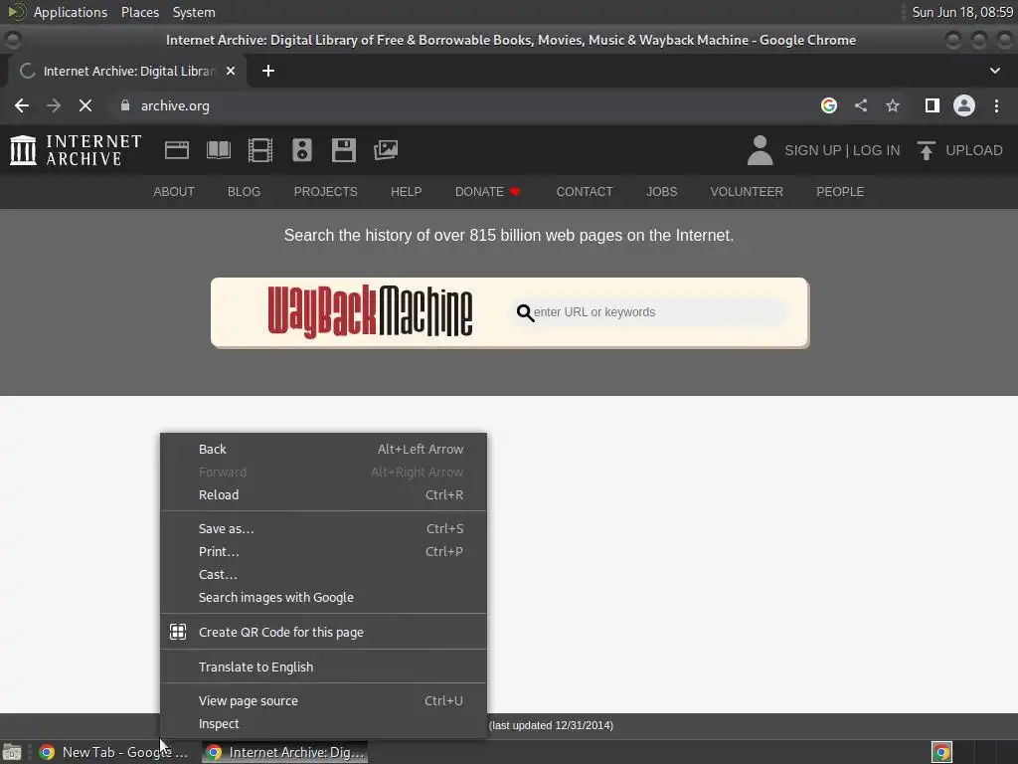Open Chrome's three-dot menu
Viewport: 1018px width, 764px height.
(x=996, y=105)
